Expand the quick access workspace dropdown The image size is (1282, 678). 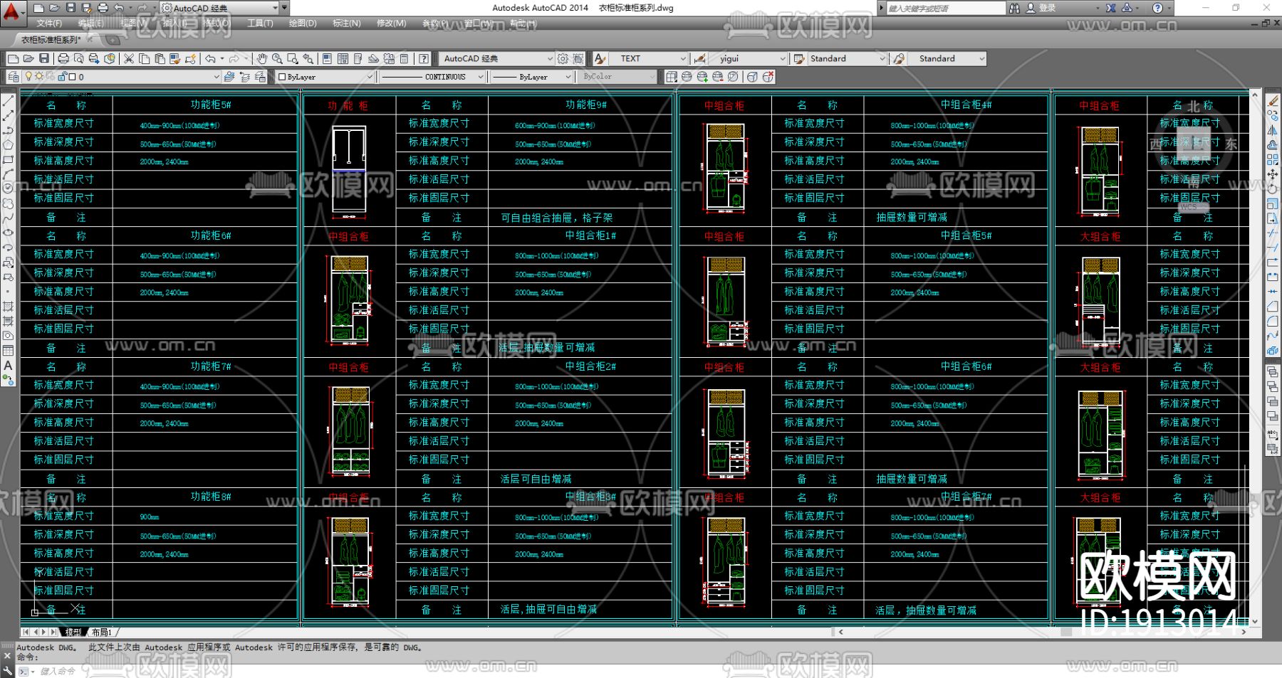pos(276,8)
